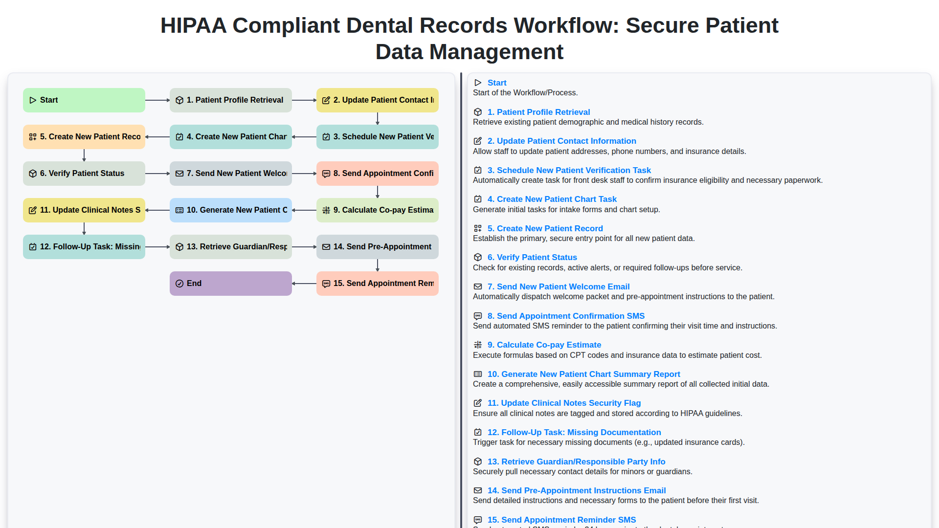Click the pencil icon on Update Patient Contact node

[x=326, y=100]
